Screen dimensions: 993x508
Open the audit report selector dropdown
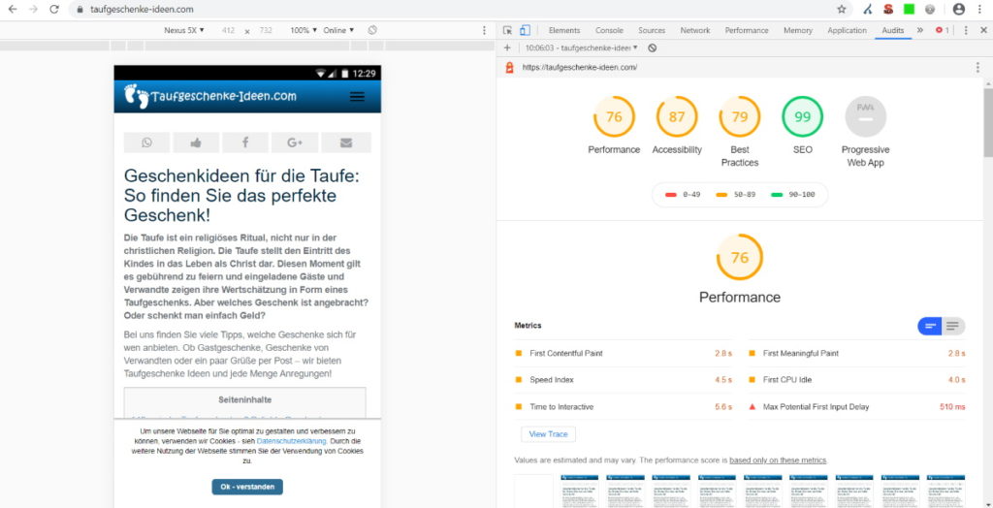pos(582,48)
